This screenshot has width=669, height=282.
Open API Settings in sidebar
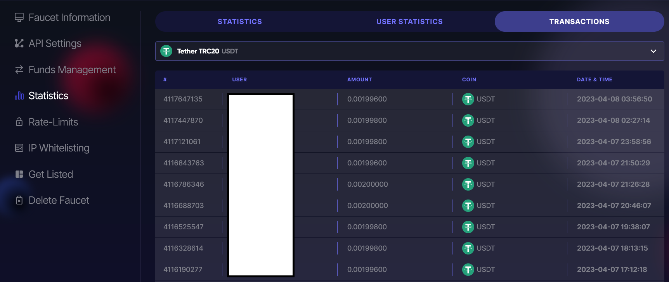[x=48, y=43]
